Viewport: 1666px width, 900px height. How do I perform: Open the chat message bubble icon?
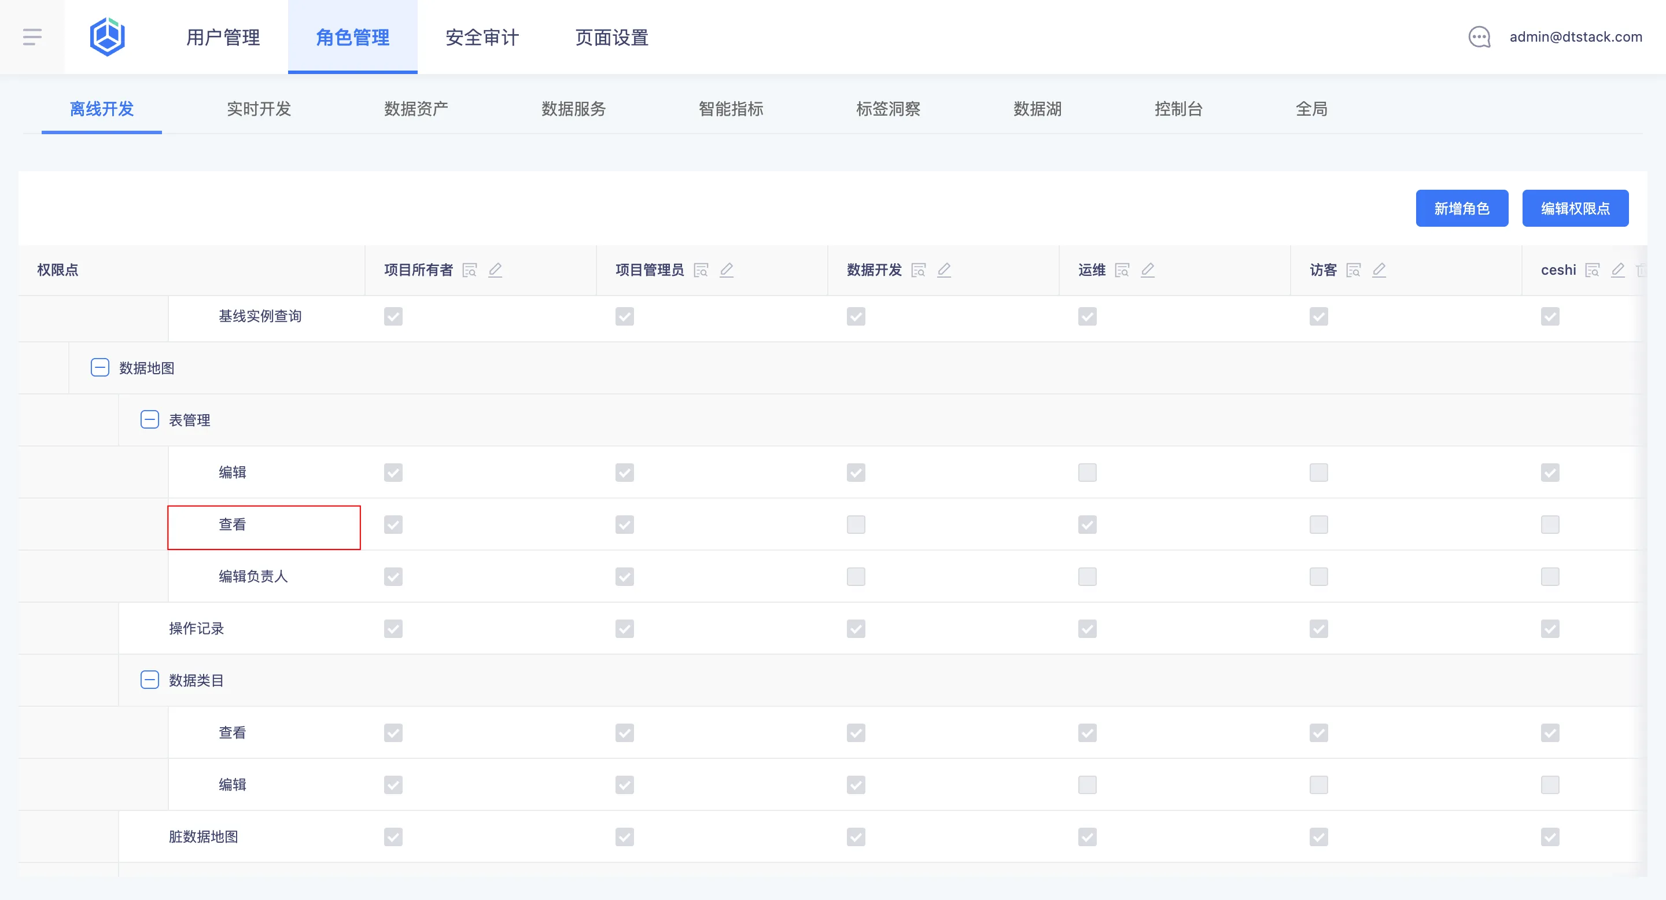pos(1479,37)
